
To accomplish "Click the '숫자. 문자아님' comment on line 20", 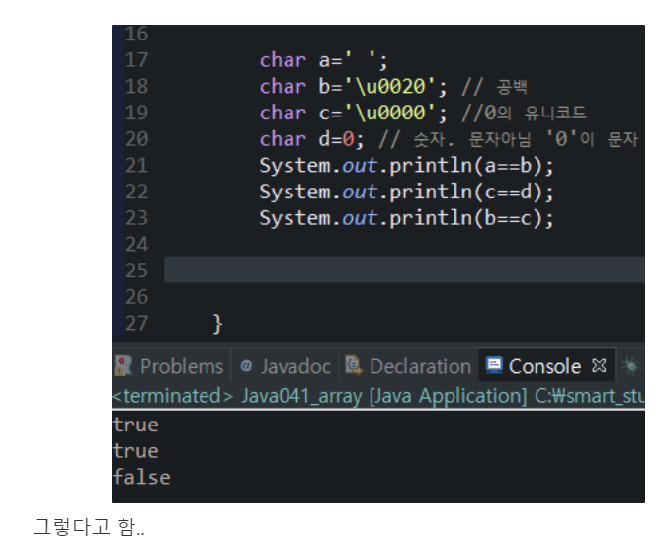I will [472, 139].
